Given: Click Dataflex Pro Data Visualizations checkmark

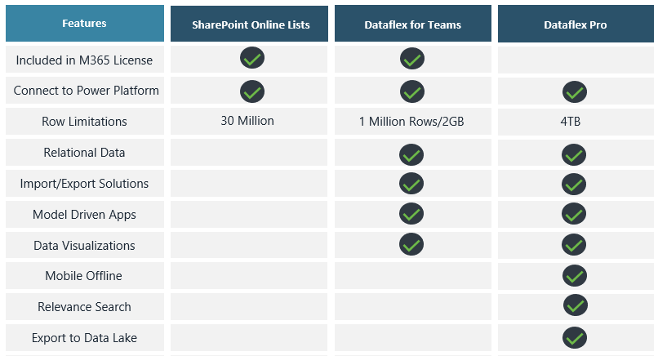Looking at the screenshot, I should click(575, 245).
